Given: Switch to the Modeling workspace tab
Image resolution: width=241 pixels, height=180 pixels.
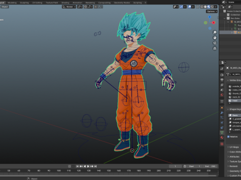Looking at the screenshot, I should 12,2.
